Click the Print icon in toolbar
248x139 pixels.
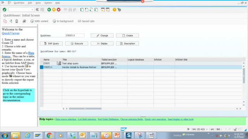[x=65, y=10]
